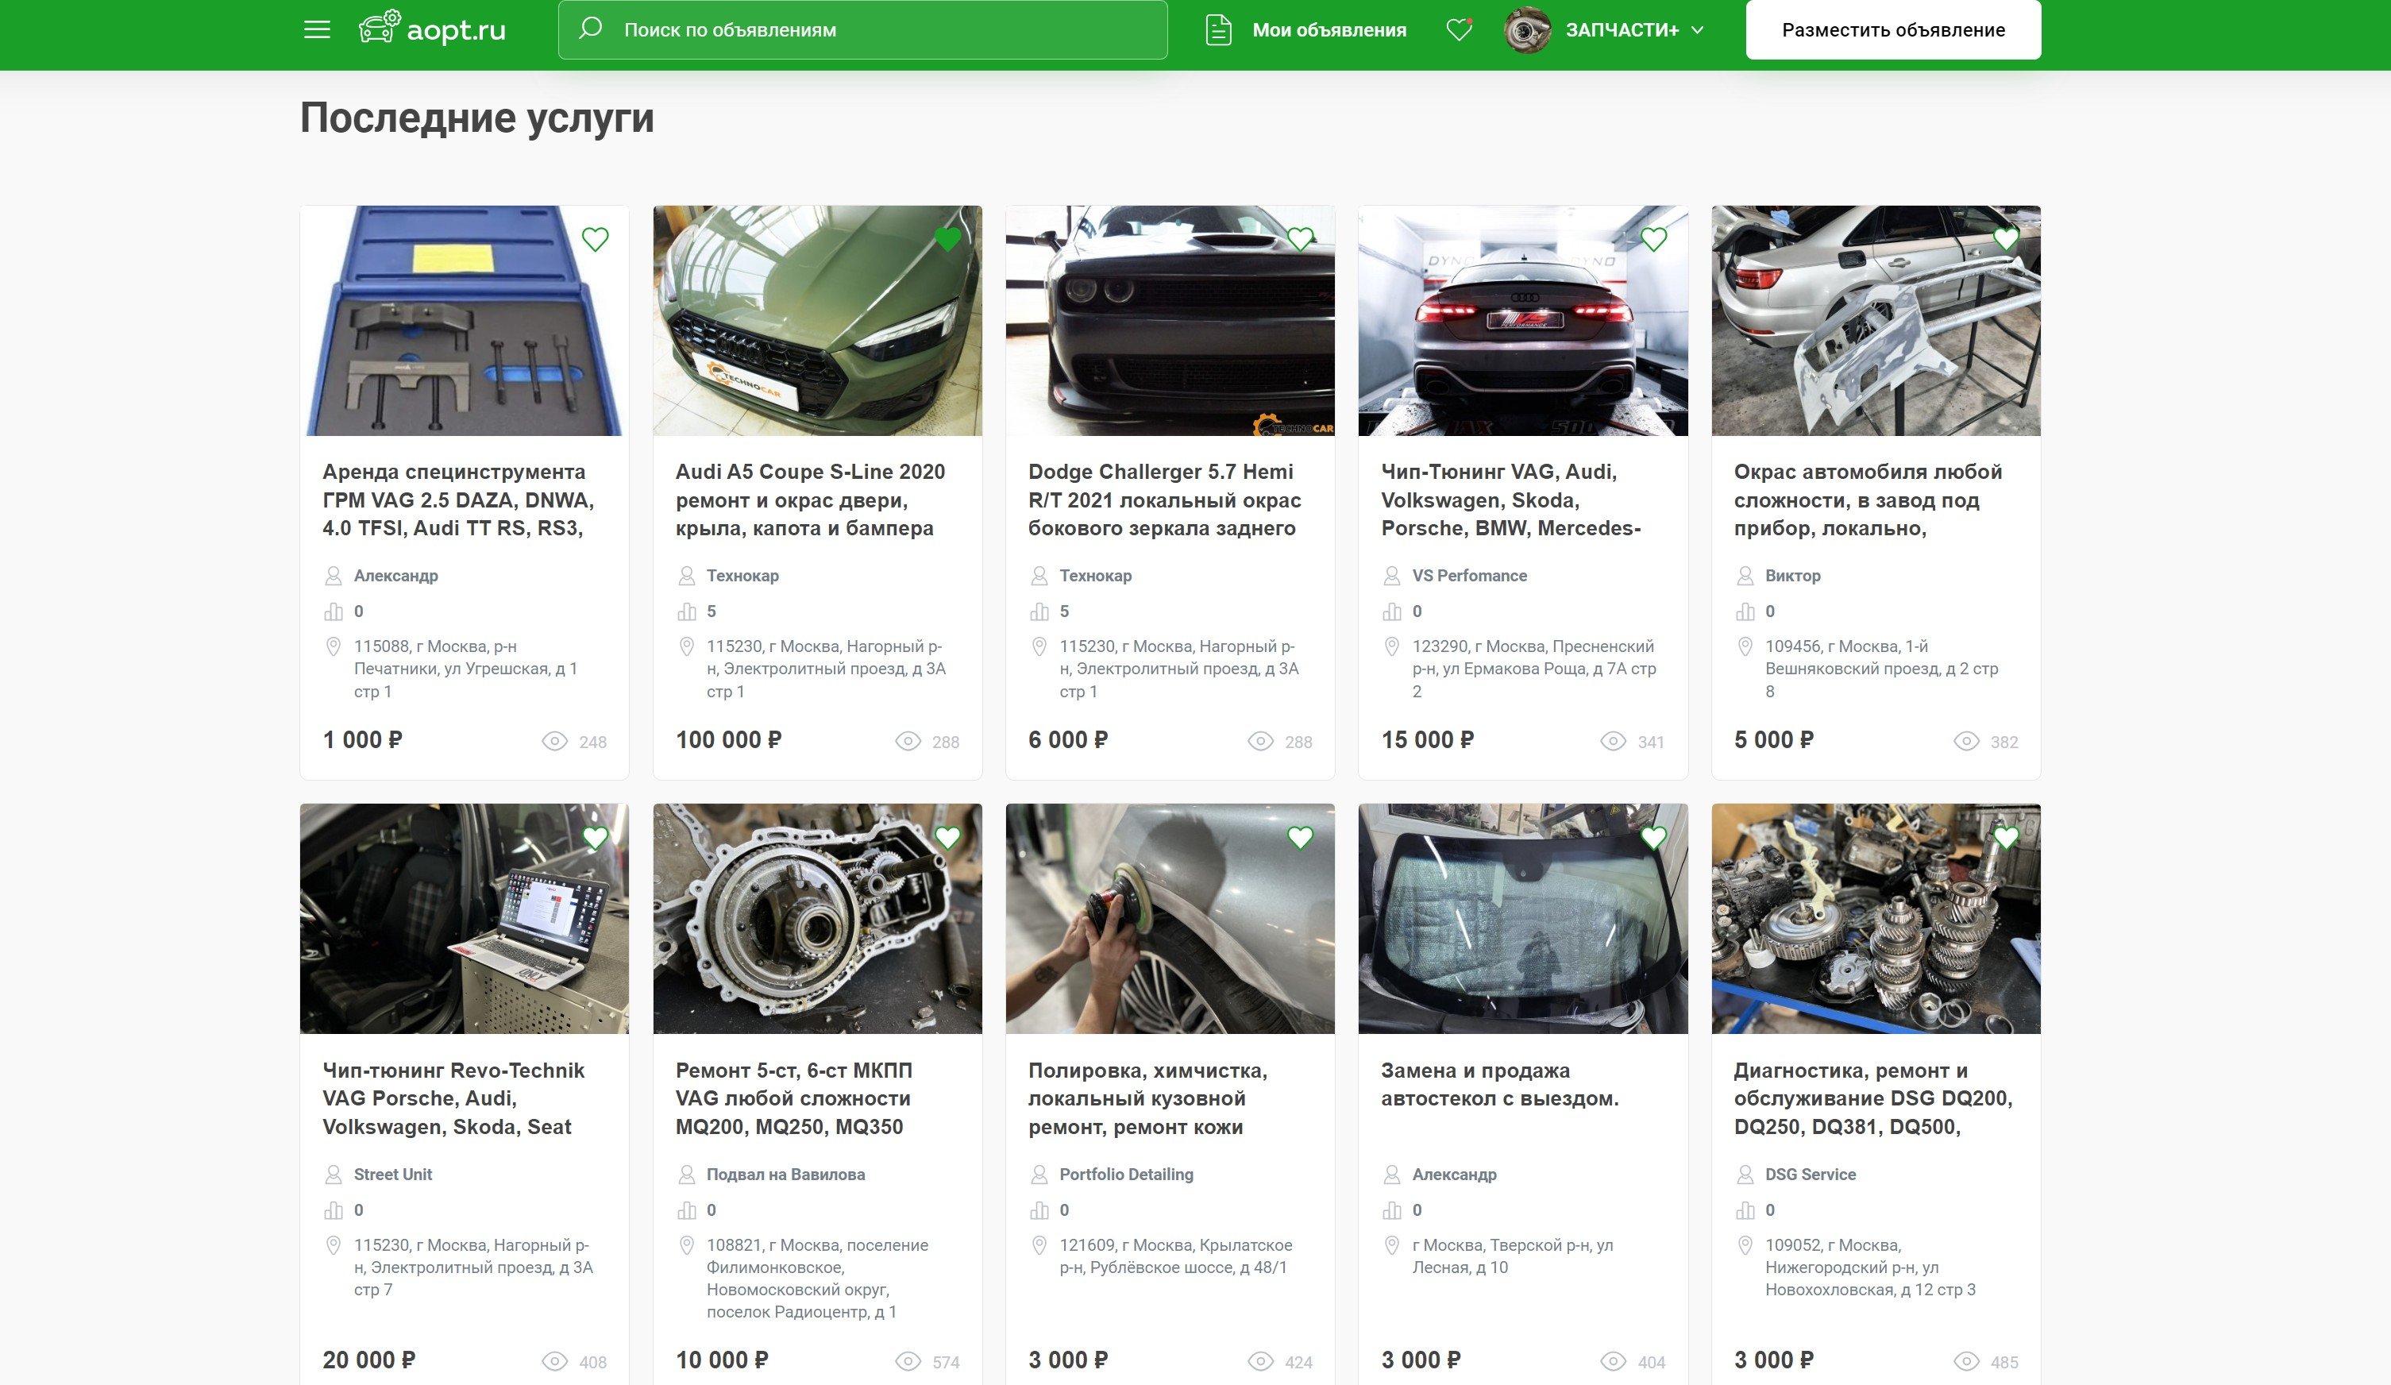Open seller link Portfolio Detailing
The height and width of the screenshot is (1385, 2391).
point(1125,1175)
